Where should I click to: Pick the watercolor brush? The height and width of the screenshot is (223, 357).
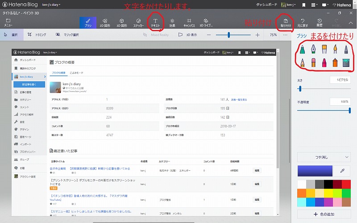[x=335, y=49]
